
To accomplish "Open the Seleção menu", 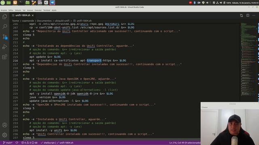I will [18, 10].
